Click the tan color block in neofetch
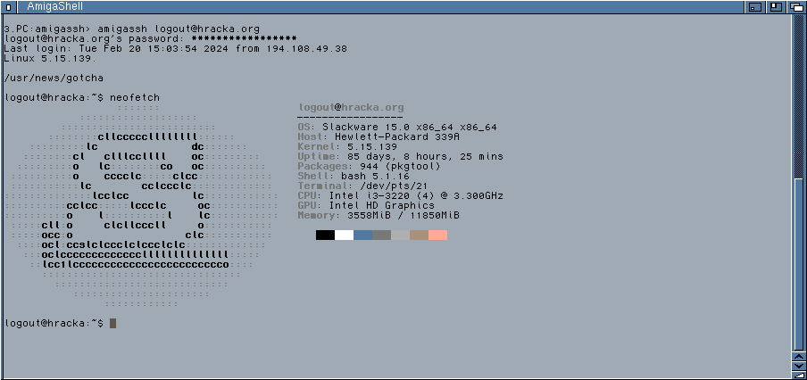Image resolution: width=807 pixels, height=380 pixels. point(419,235)
